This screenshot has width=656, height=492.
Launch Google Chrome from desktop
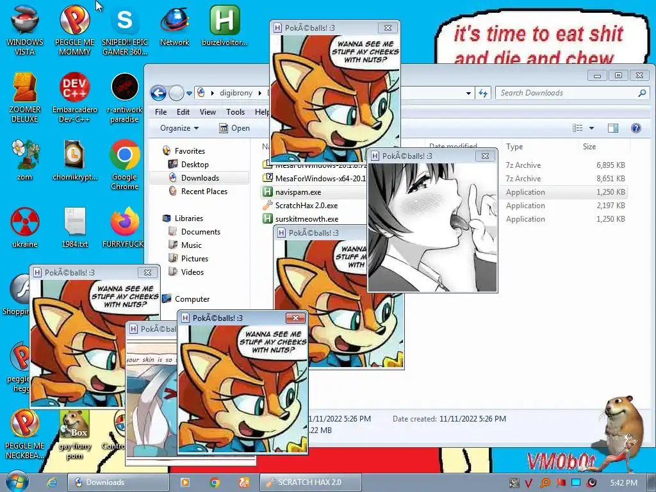[125, 164]
